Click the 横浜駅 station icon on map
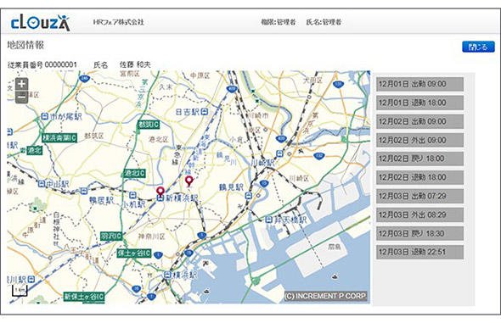Viewport: 501px width, 323px height. click(x=167, y=274)
